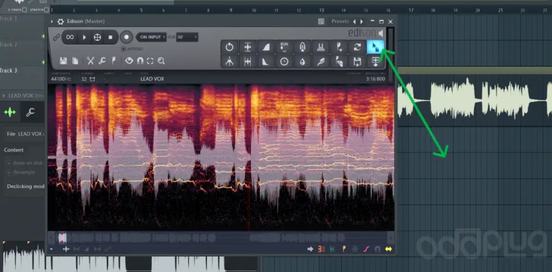Toggle the orange spectrum display button
Image resolution: width=552 pixels, height=272 pixels.
click(x=321, y=249)
